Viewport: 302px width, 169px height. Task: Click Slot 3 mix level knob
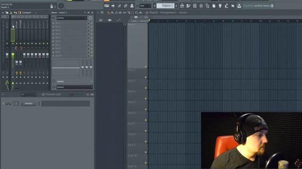88,31
